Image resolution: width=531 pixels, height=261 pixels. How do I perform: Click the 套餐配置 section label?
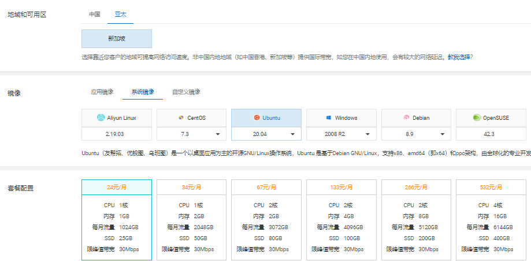click(x=21, y=188)
